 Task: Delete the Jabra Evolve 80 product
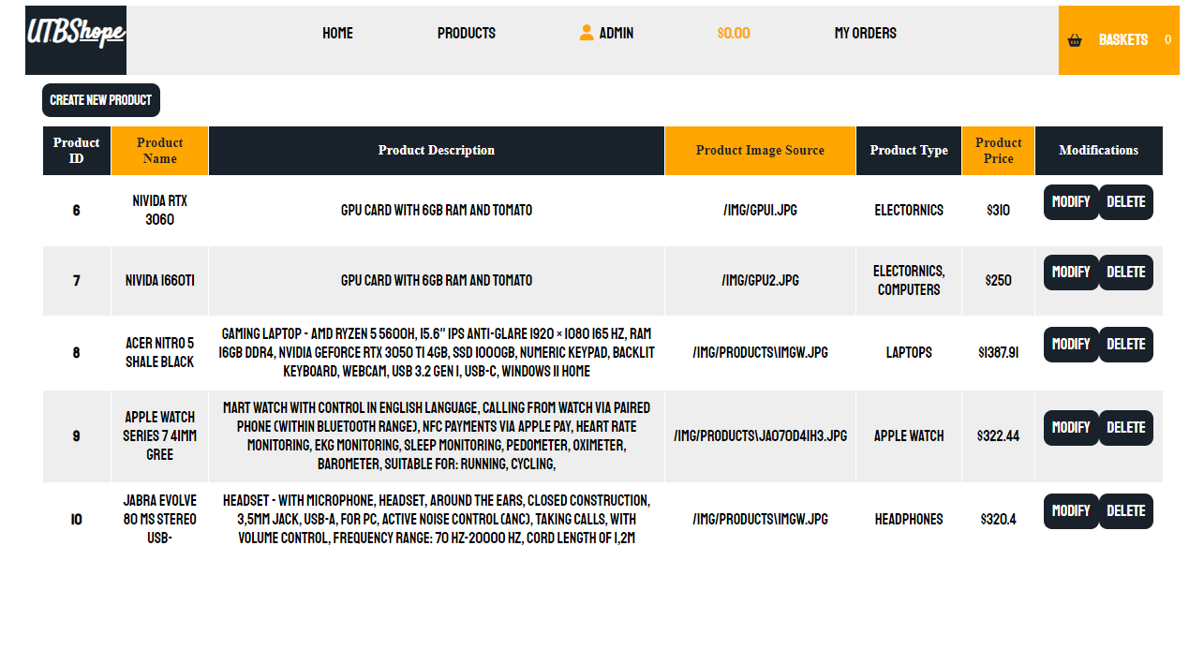[x=1126, y=511]
